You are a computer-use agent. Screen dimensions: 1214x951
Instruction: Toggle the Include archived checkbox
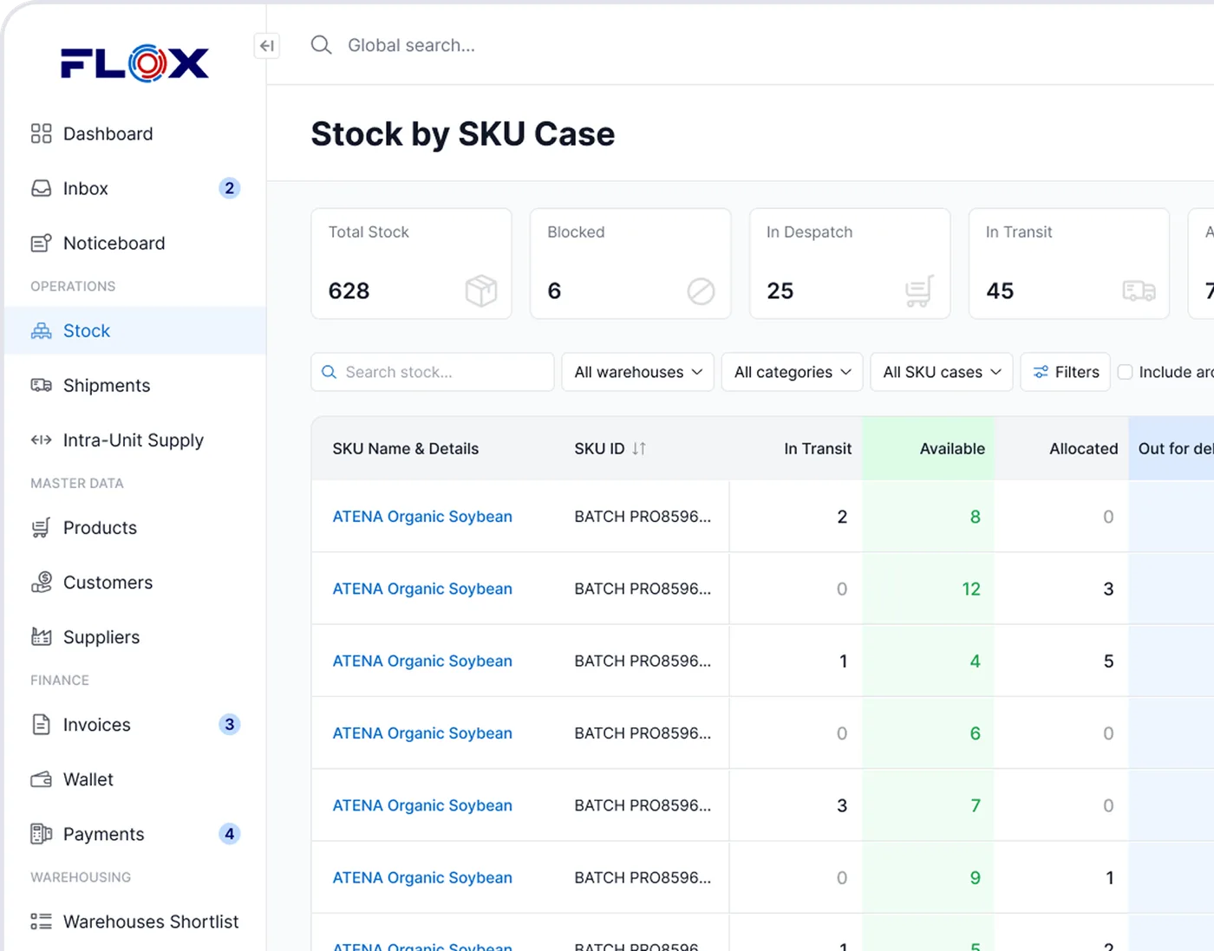coord(1125,372)
